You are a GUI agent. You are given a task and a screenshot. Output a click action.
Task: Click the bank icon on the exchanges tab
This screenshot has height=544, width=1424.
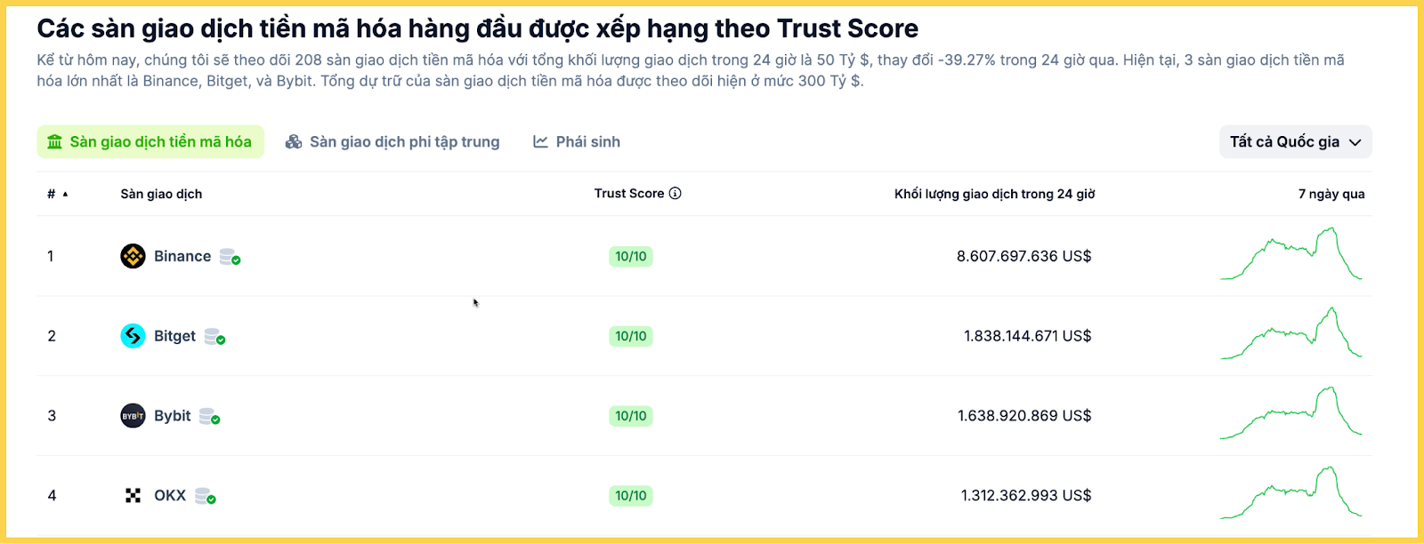[54, 140]
